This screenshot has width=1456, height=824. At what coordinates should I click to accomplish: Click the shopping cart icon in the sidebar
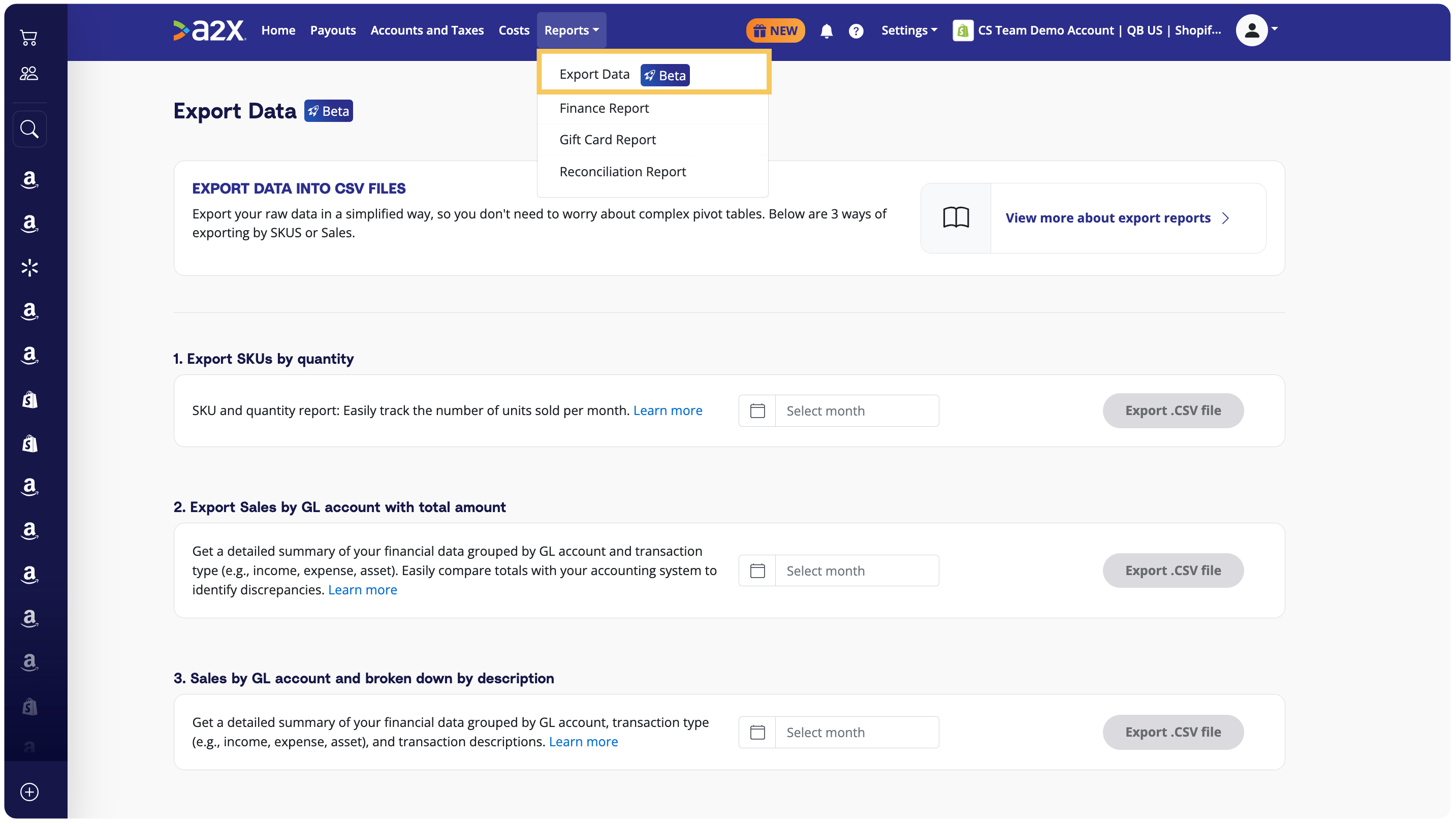(x=29, y=38)
